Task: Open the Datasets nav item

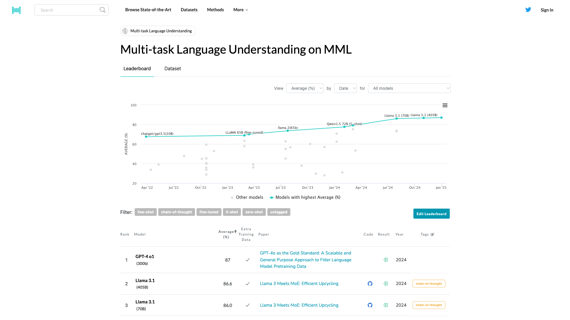Action: 189,10
